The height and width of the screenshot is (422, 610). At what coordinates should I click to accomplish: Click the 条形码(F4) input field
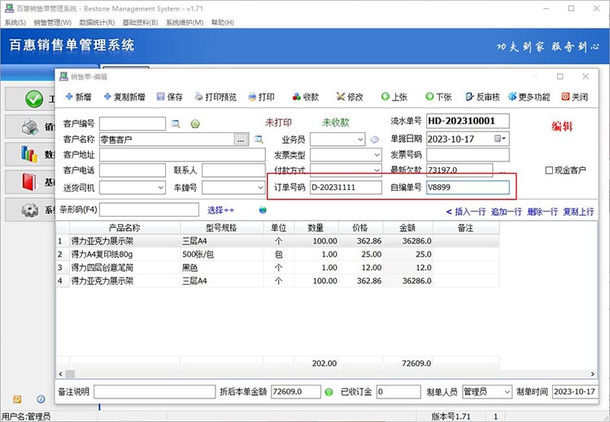click(x=149, y=209)
